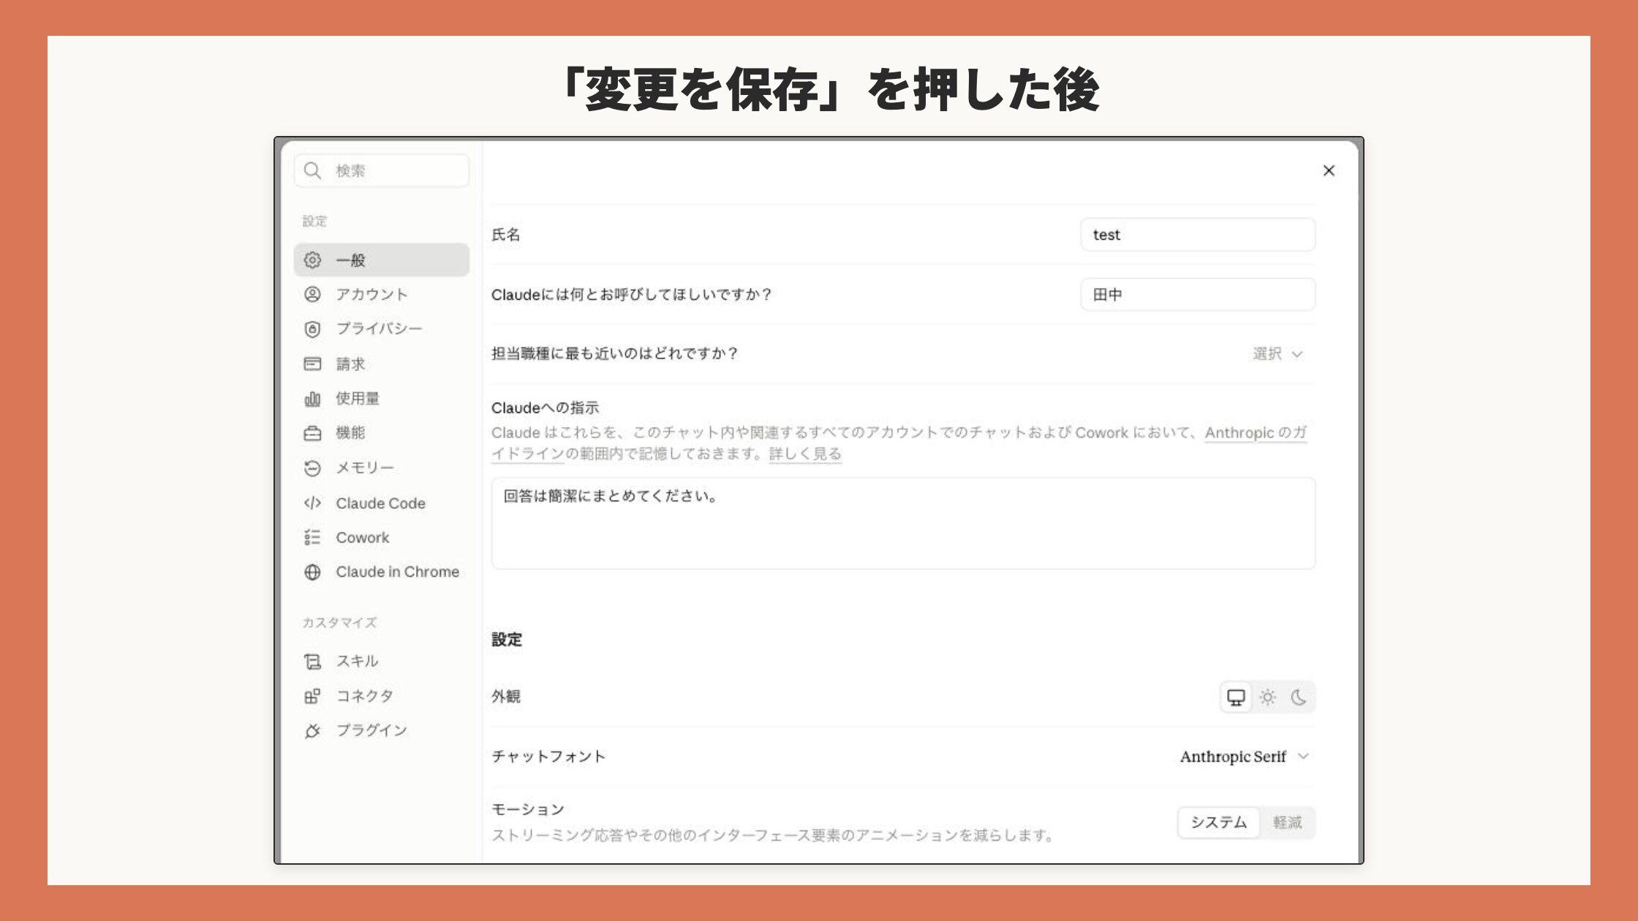Open the スキル customization page
This screenshot has height=921, width=1638.
click(x=382, y=661)
